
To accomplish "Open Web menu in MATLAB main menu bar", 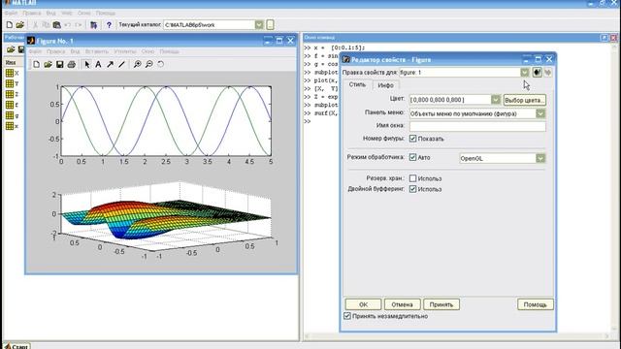I will [67, 13].
